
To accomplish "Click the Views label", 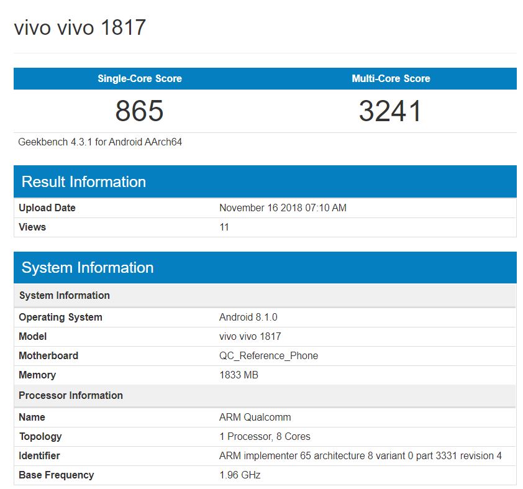I will tap(32, 227).
